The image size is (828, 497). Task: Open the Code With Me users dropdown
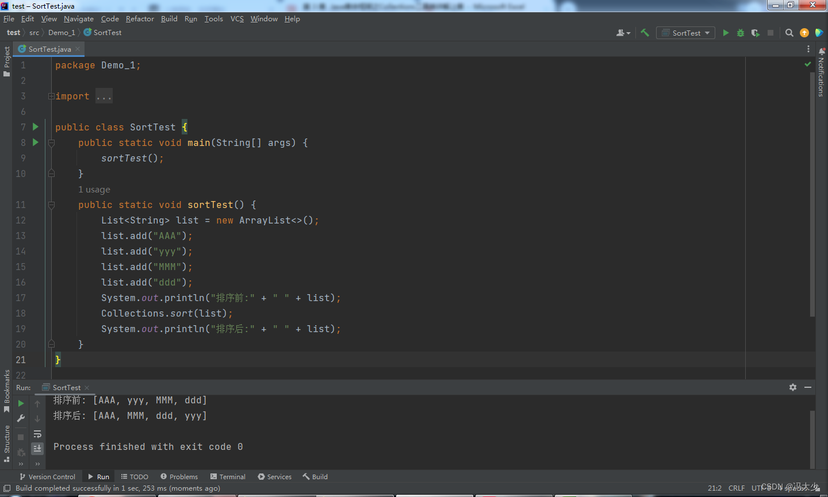pos(623,33)
